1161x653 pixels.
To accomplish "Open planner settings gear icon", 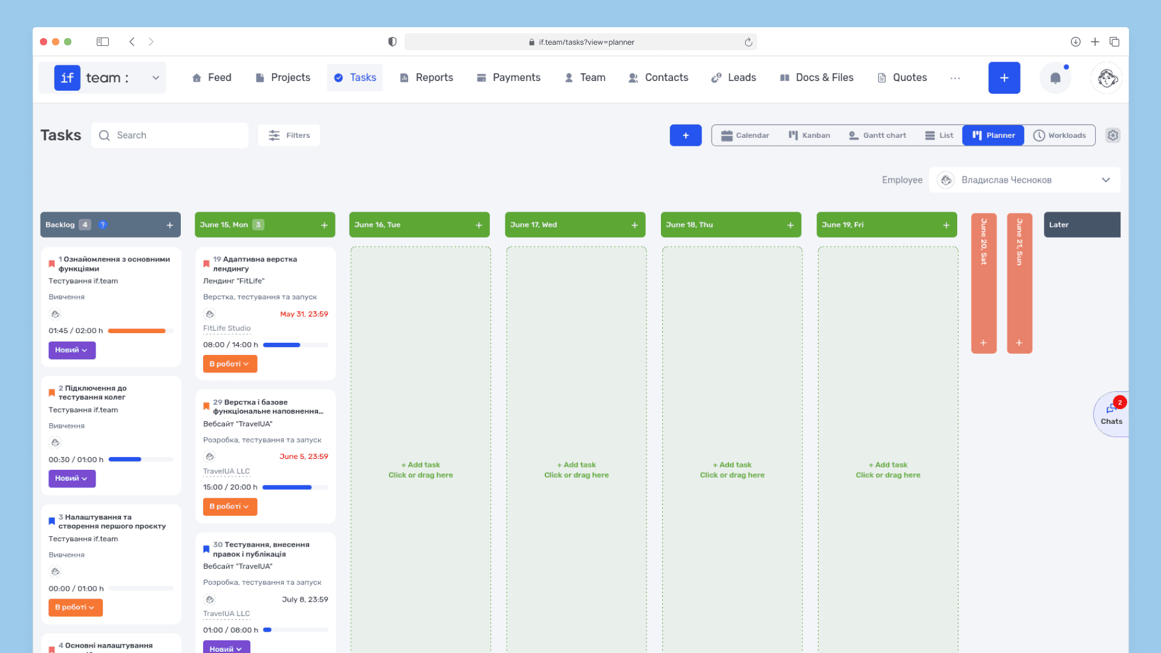I will click(x=1113, y=135).
